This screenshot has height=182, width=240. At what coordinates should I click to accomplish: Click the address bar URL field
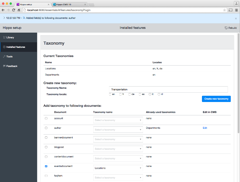(x=124, y=10)
